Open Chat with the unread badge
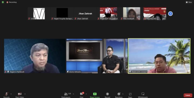Image resolution: width=194 pixels, height=98 pixels. (82, 94)
